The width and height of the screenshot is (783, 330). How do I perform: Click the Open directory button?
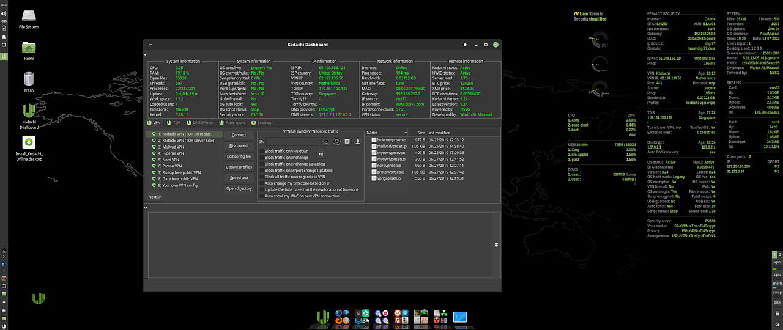(239, 188)
